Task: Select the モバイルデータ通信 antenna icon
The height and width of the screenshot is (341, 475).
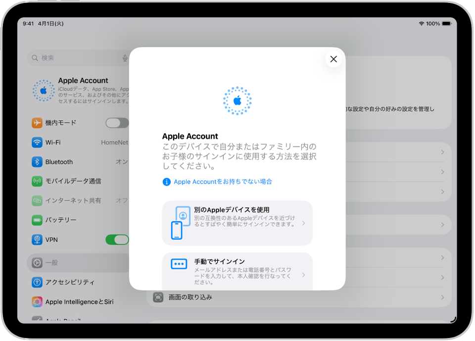Action: (x=37, y=181)
